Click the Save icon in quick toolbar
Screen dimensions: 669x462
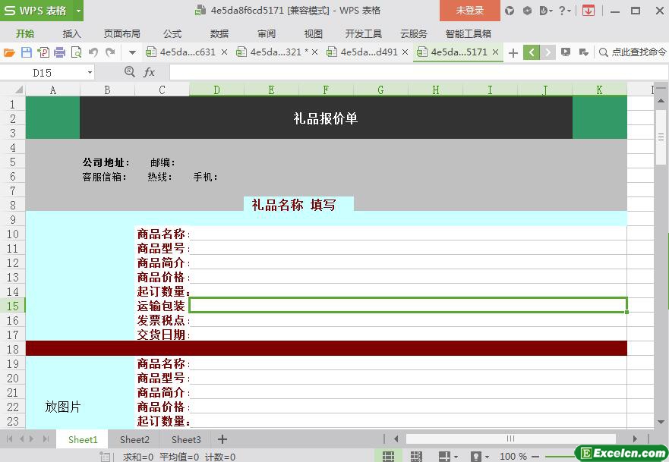coord(27,52)
